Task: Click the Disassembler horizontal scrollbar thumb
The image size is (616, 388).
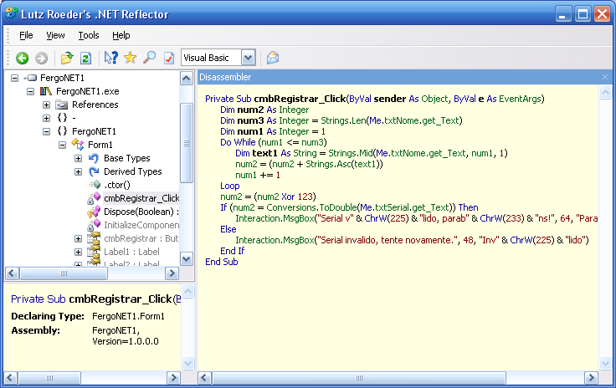Action: (359, 378)
